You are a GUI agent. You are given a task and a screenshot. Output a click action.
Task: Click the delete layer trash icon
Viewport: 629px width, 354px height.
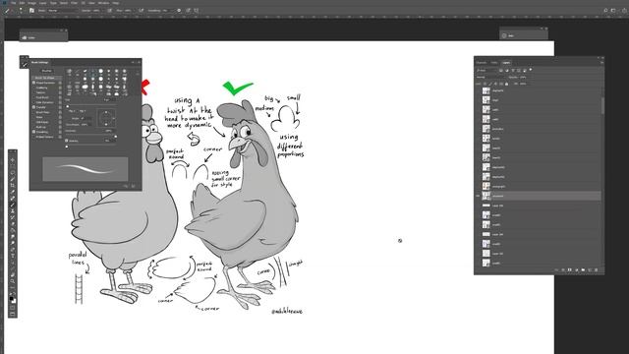click(597, 270)
